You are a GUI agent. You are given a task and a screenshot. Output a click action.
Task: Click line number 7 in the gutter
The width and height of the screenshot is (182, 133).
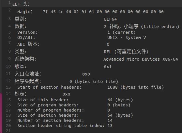coord(9,43)
